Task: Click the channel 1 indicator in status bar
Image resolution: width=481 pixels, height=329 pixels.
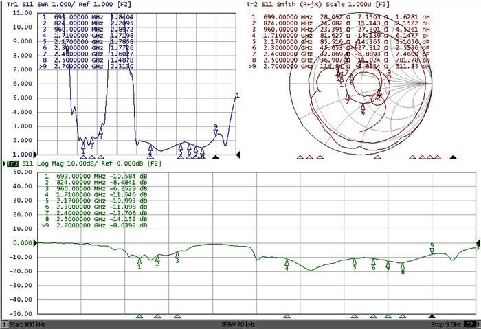Action: (4, 324)
